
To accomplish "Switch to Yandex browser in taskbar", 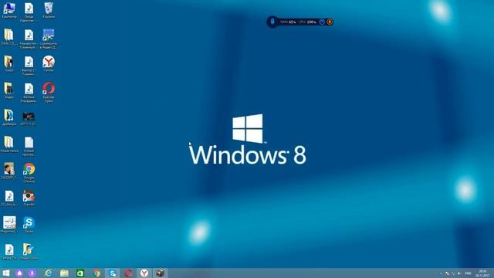I will pyautogui.click(x=144, y=273).
